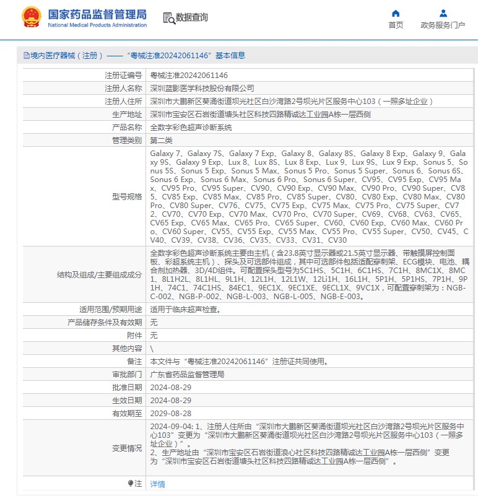Open the 首页 home link
This screenshot has height=501, width=478.
coord(396,25)
